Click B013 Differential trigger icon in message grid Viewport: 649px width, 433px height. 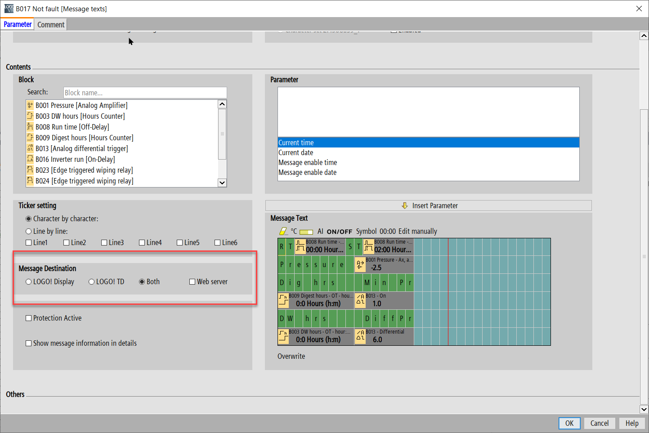click(360, 336)
